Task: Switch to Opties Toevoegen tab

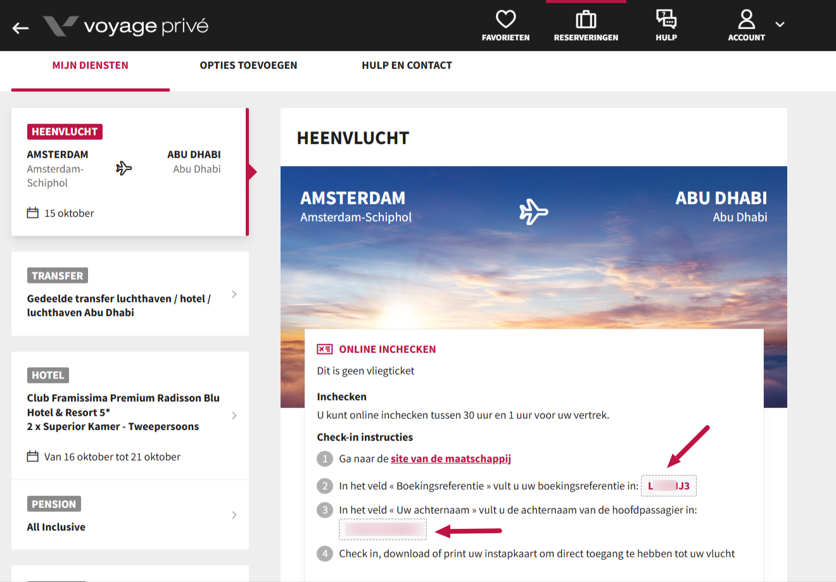Action: (x=248, y=65)
